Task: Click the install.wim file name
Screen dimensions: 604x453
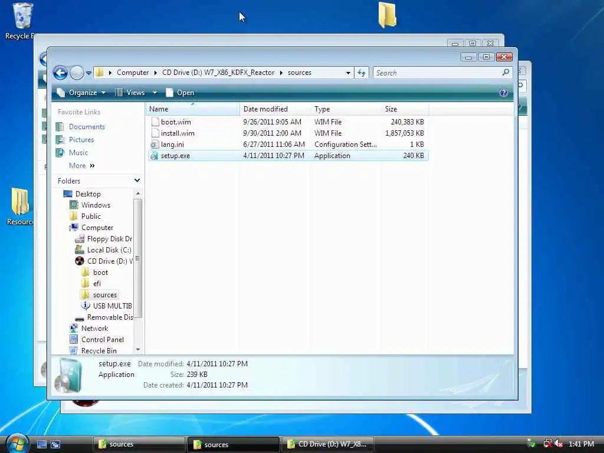Action: [x=178, y=133]
